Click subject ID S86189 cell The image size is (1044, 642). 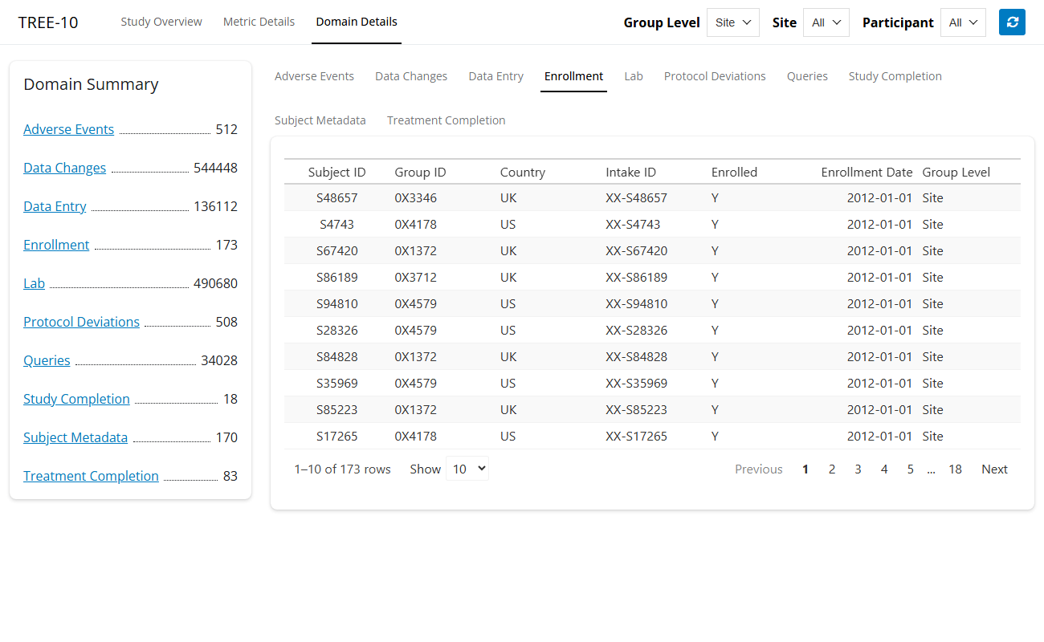click(336, 277)
